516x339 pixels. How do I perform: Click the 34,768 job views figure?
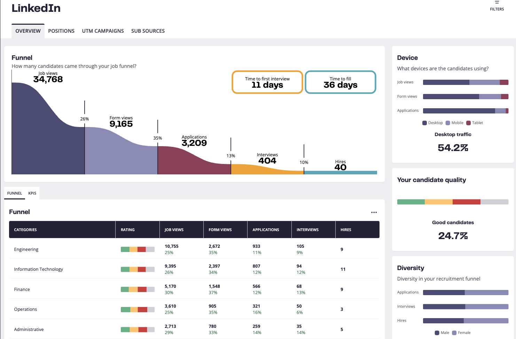[48, 79]
